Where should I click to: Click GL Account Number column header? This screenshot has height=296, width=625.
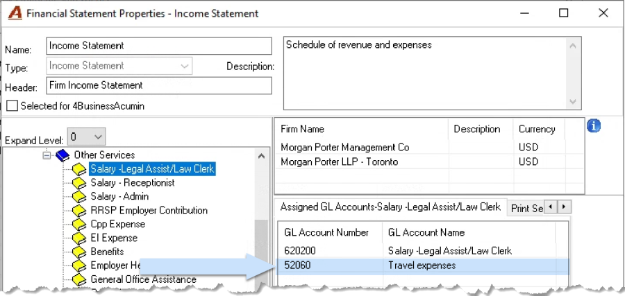[x=331, y=233]
